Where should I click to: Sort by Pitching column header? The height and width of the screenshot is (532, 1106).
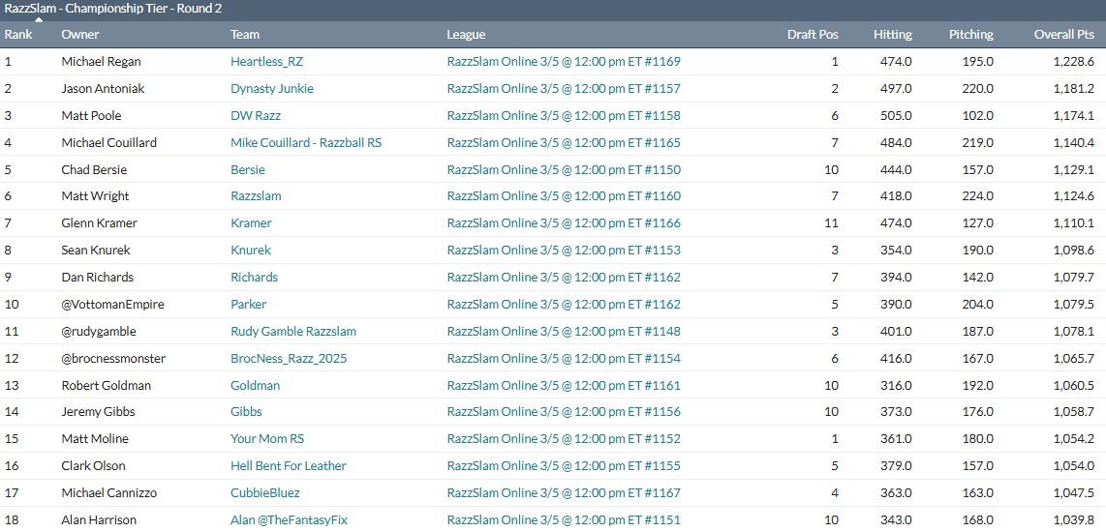[971, 34]
